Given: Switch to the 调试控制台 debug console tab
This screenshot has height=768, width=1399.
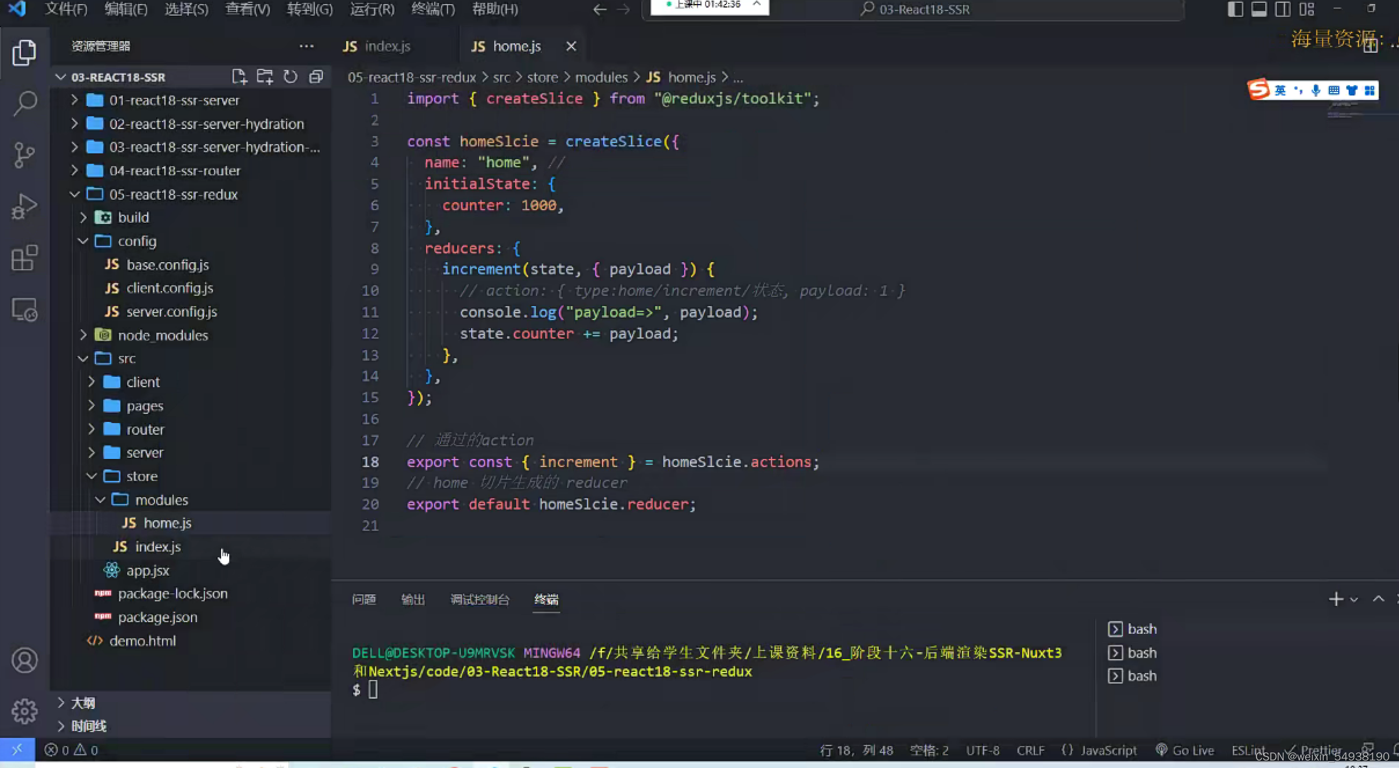Looking at the screenshot, I should (480, 600).
